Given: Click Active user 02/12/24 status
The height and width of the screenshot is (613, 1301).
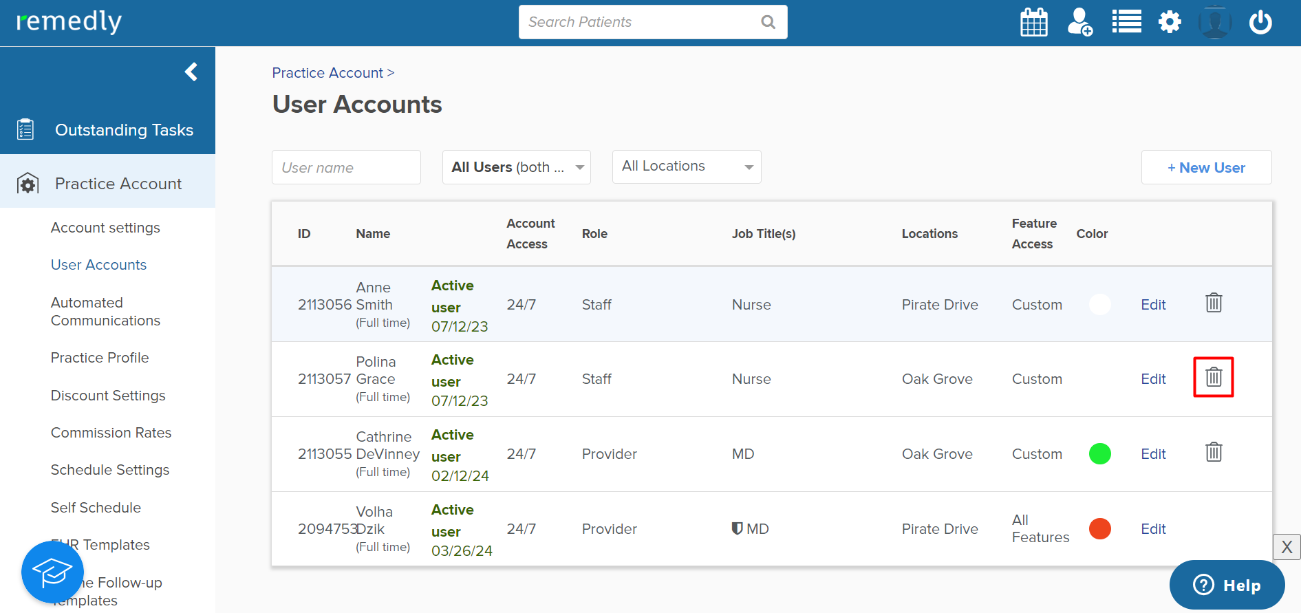Looking at the screenshot, I should [x=460, y=455].
